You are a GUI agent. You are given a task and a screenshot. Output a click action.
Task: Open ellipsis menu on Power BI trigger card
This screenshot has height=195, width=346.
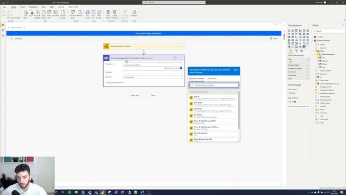coord(181,46)
